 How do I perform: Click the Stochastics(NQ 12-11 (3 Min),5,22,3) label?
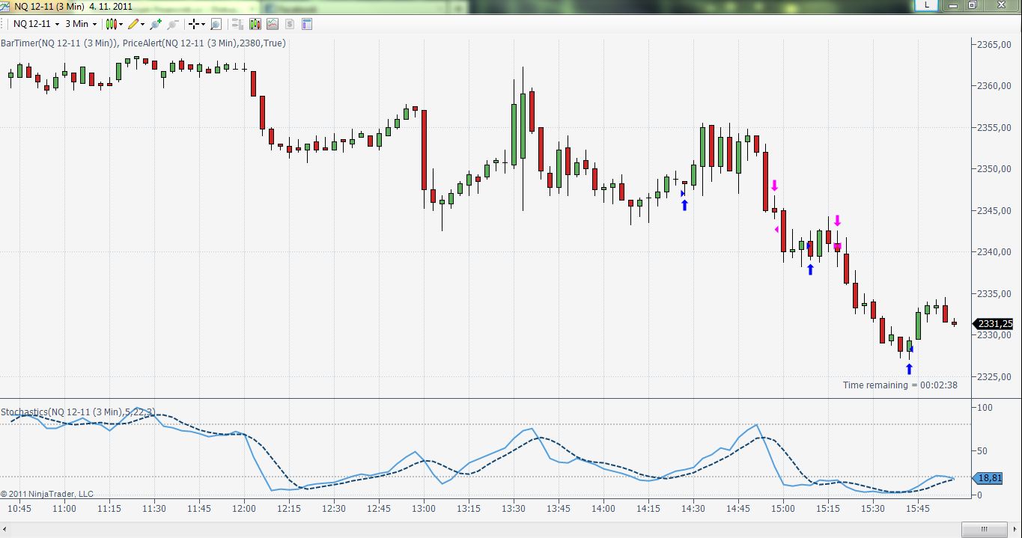(78, 412)
